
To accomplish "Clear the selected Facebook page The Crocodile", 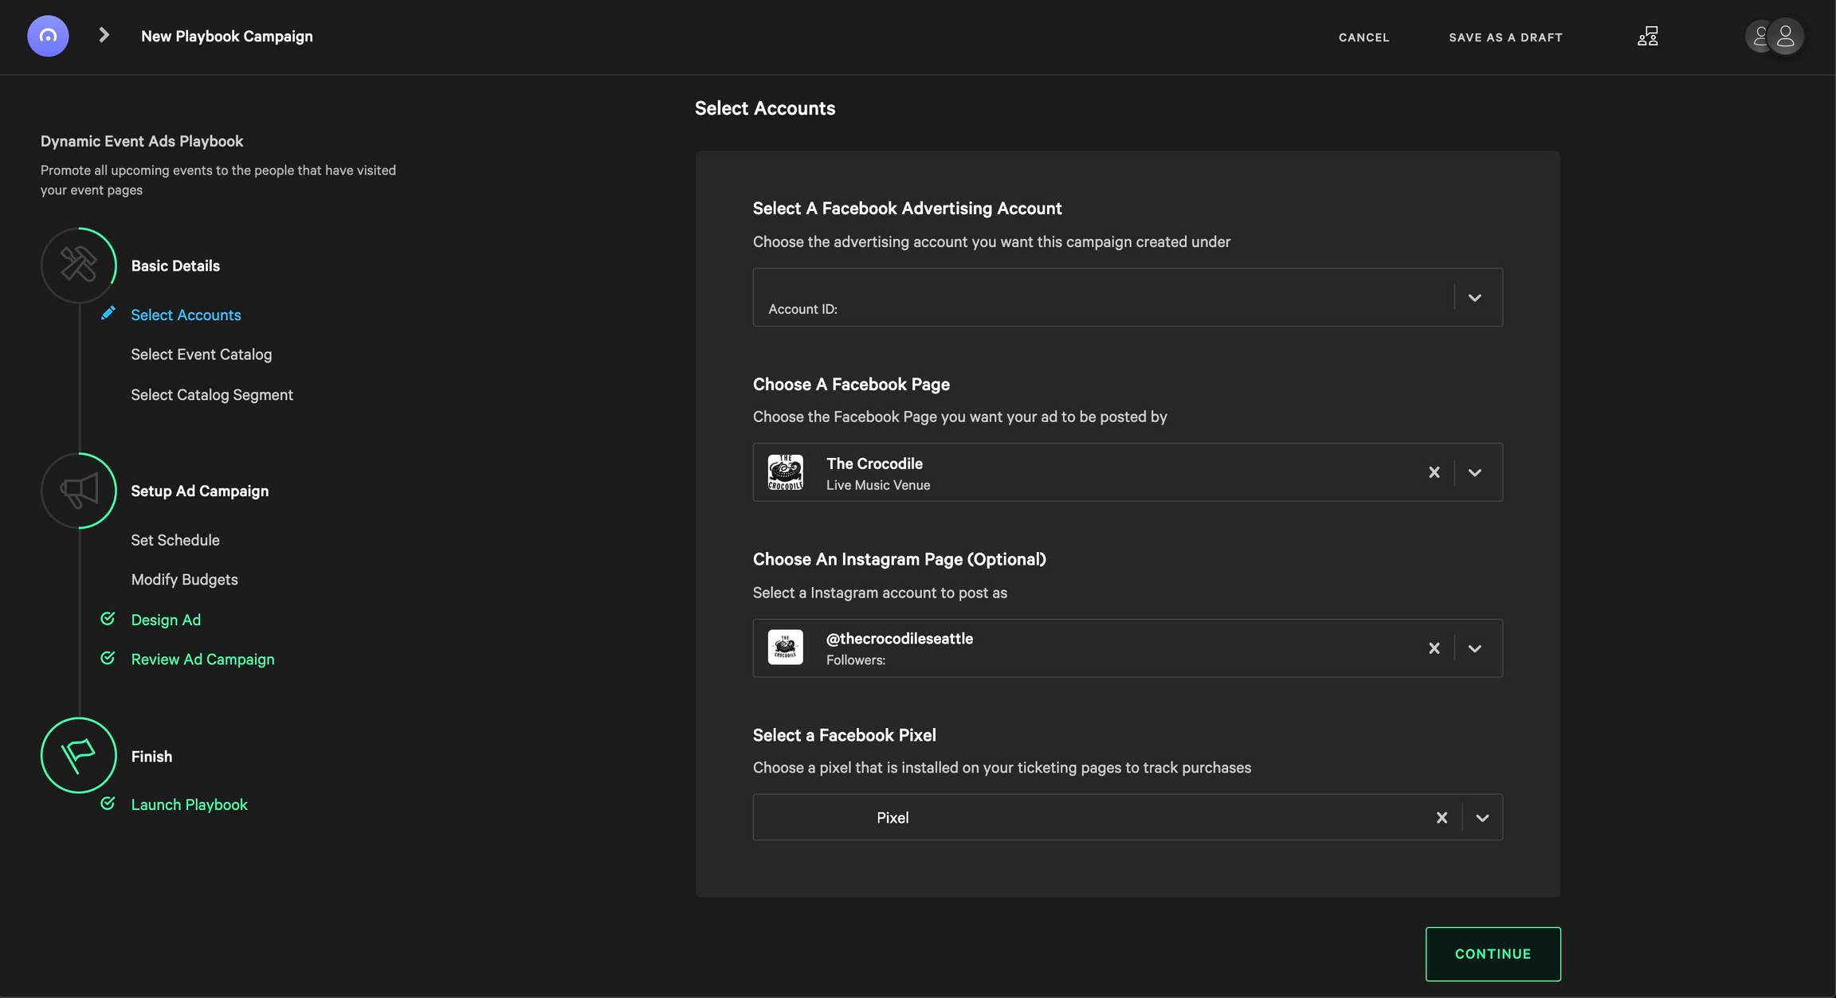I will coord(1434,472).
